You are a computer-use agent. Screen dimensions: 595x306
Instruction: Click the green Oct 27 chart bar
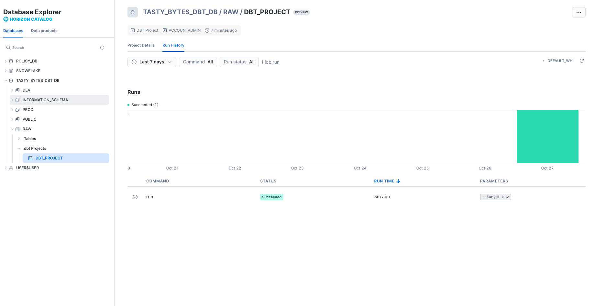[x=547, y=136]
